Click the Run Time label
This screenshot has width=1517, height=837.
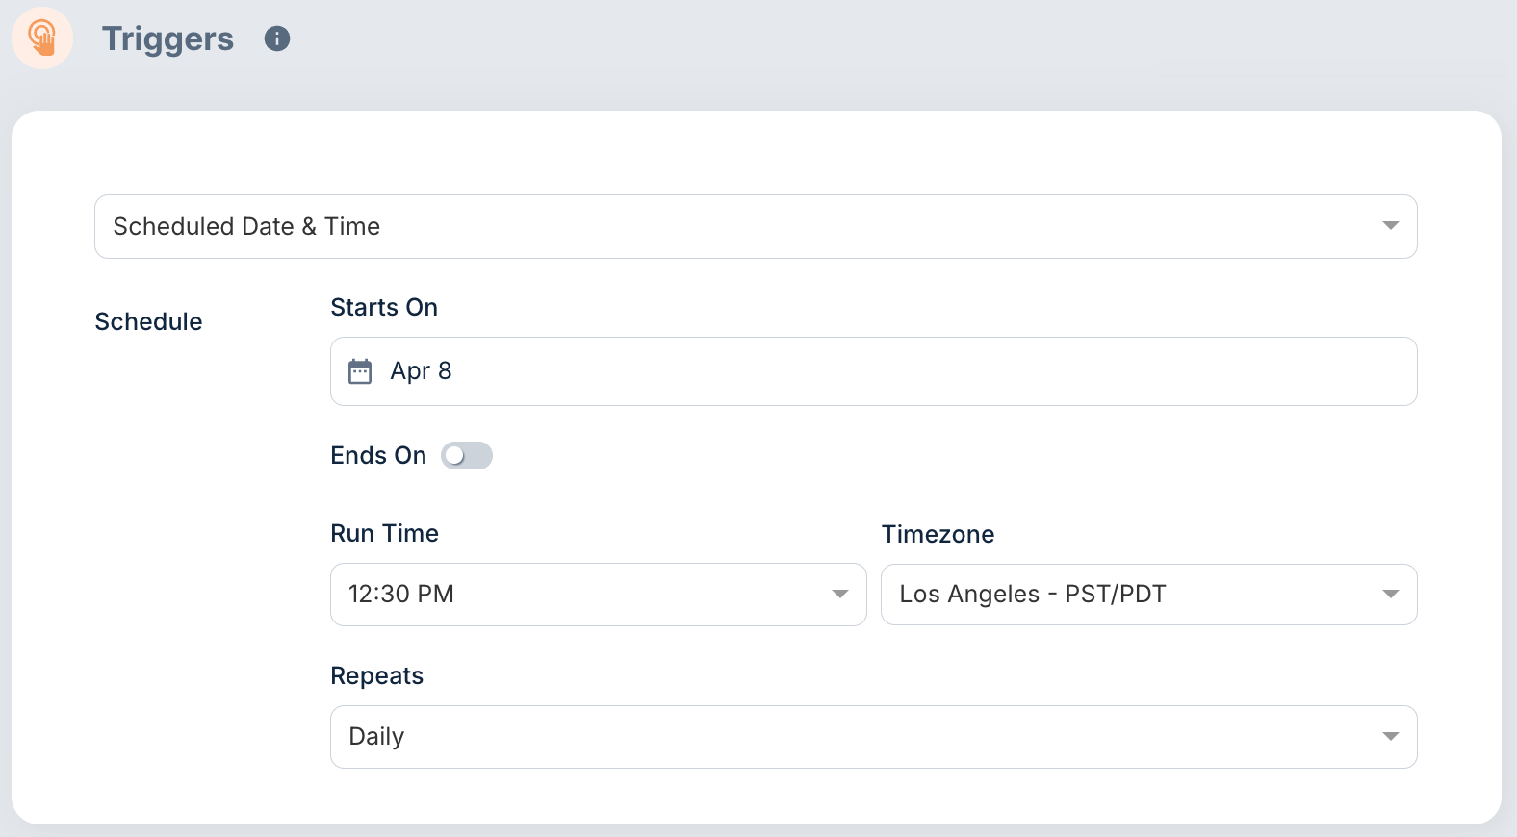click(384, 533)
